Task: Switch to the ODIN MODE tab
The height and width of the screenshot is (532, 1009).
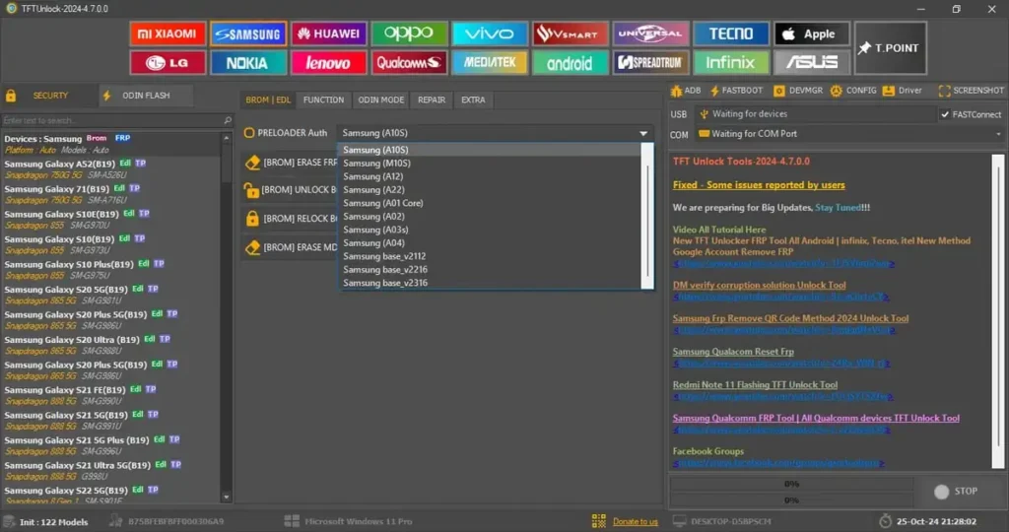Action: click(381, 100)
